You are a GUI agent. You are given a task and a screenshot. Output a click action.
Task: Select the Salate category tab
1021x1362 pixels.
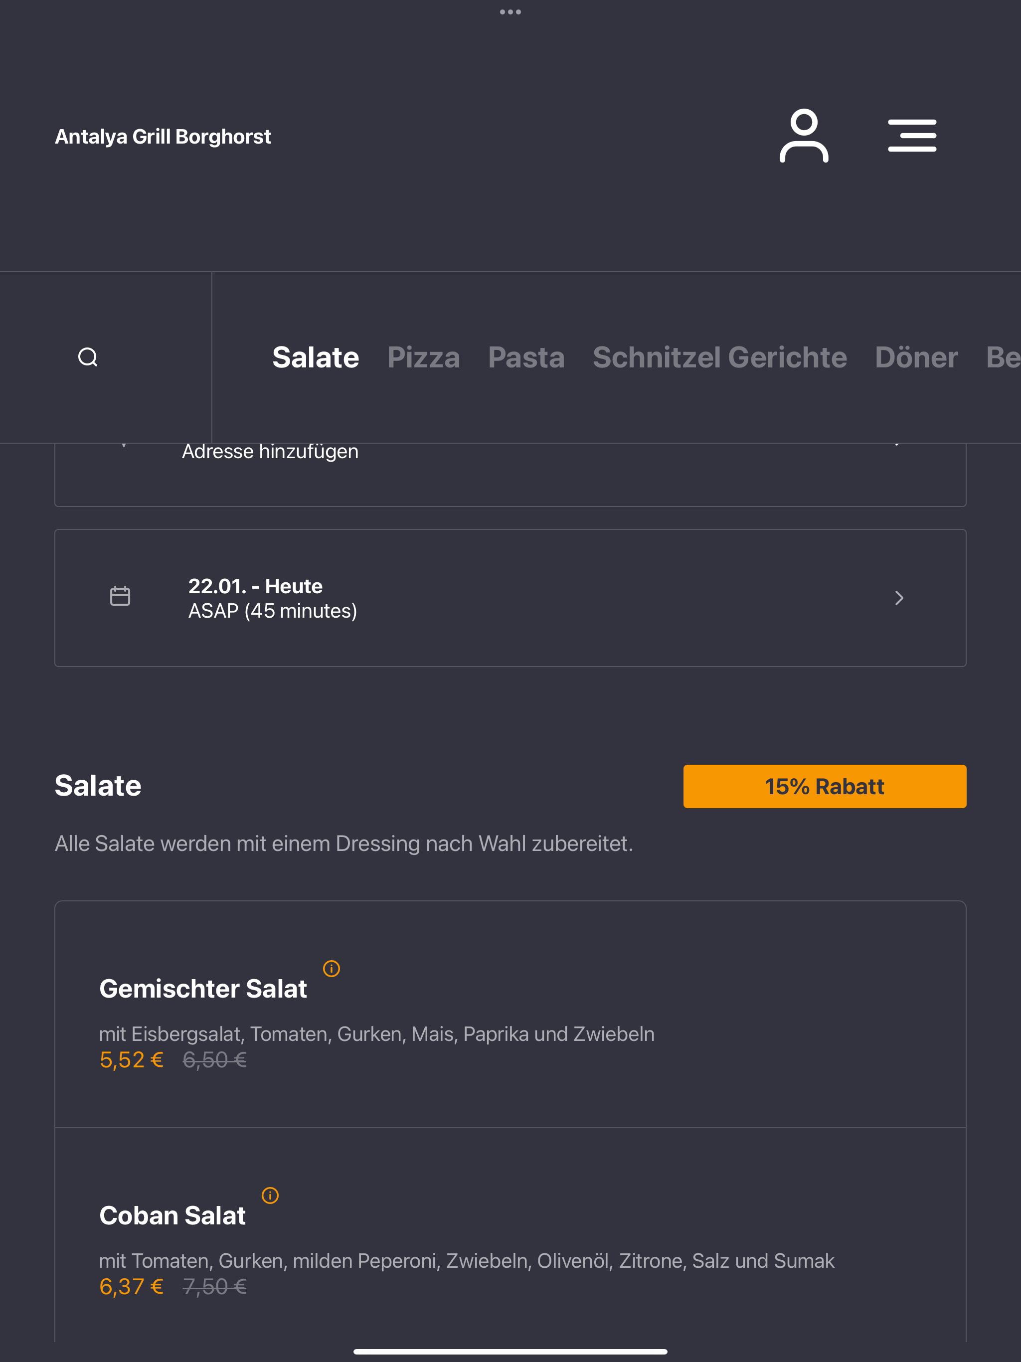coord(316,358)
